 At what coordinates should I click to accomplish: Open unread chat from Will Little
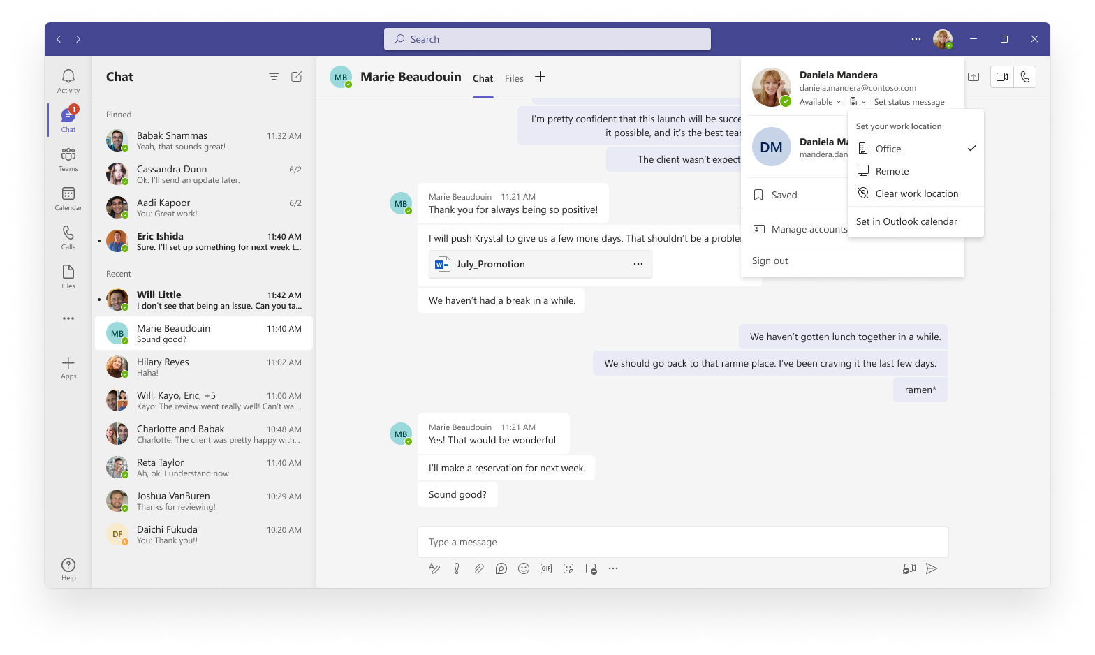click(x=204, y=300)
